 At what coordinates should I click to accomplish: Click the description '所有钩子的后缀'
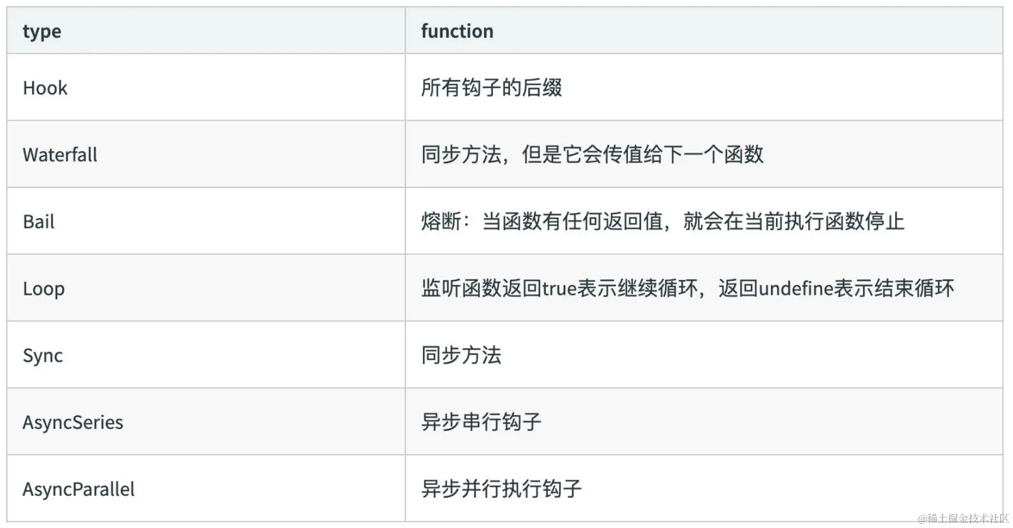(x=492, y=88)
